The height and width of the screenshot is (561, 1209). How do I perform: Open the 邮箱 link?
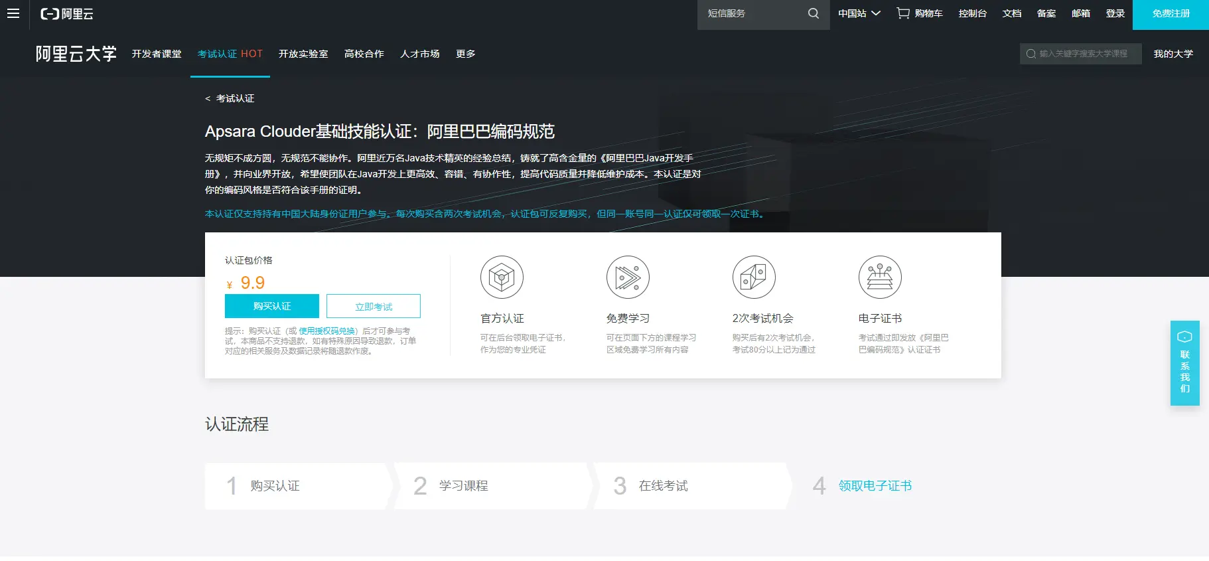[x=1081, y=13]
